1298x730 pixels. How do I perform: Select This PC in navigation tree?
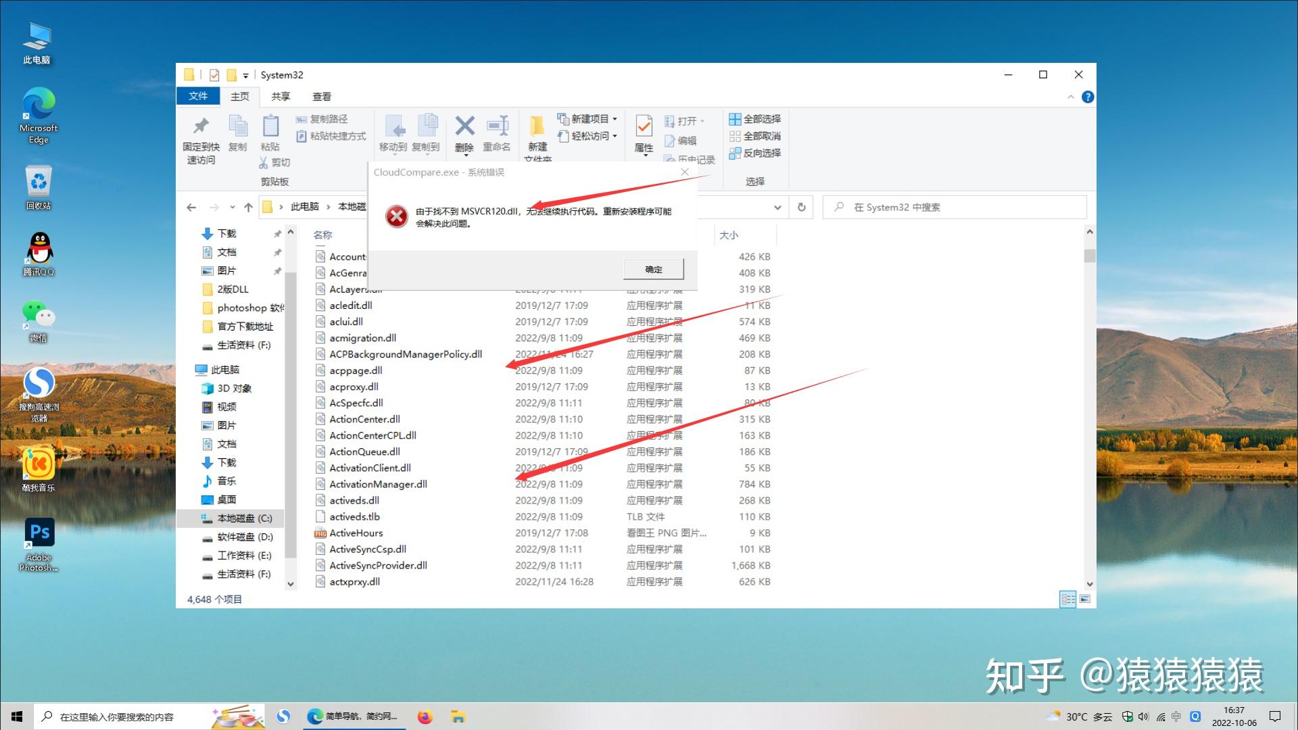click(217, 370)
